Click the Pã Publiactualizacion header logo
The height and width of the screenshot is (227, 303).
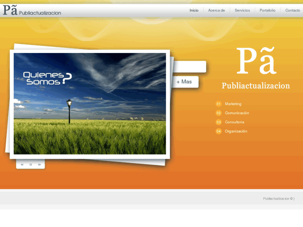point(32,10)
